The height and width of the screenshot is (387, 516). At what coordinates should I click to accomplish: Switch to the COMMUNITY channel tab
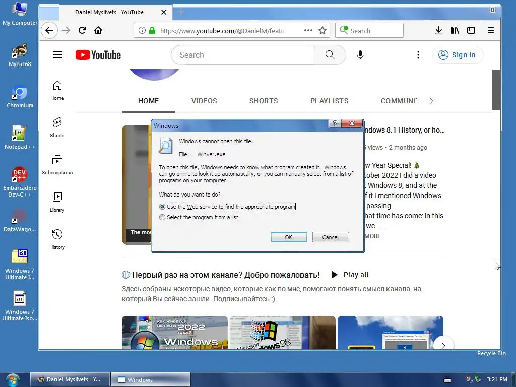(x=399, y=101)
